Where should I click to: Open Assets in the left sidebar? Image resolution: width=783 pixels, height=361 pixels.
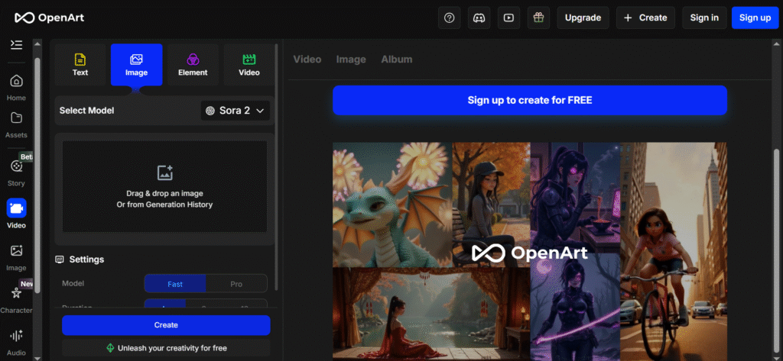pos(16,124)
